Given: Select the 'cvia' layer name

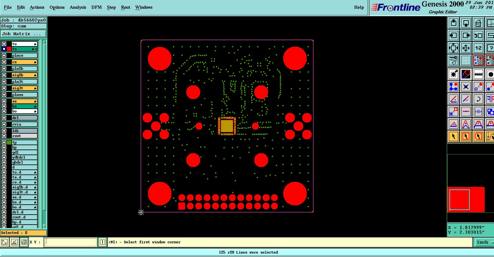Looking at the screenshot, I should click(x=25, y=124).
